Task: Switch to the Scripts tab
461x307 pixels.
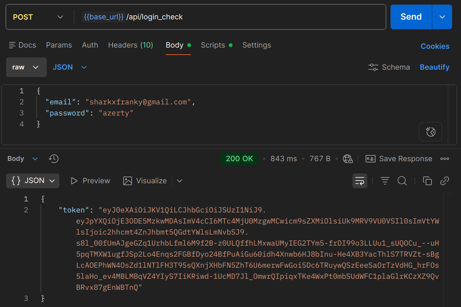Action: click(x=217, y=45)
